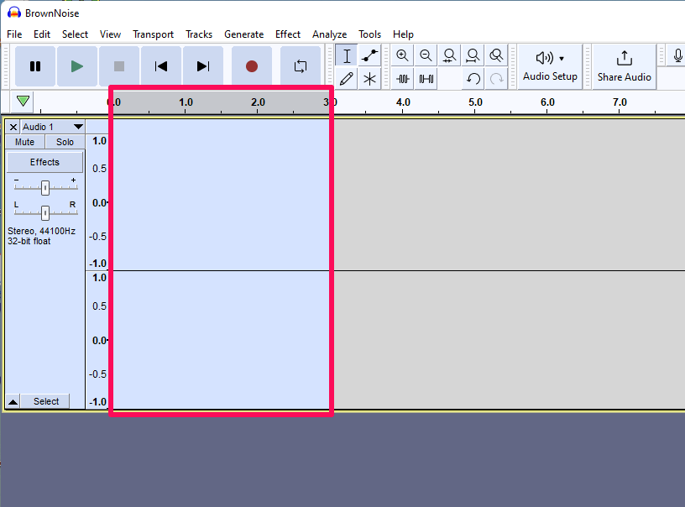Trim audio outside selection icon
The height and width of the screenshot is (507, 685).
pyautogui.click(x=402, y=79)
